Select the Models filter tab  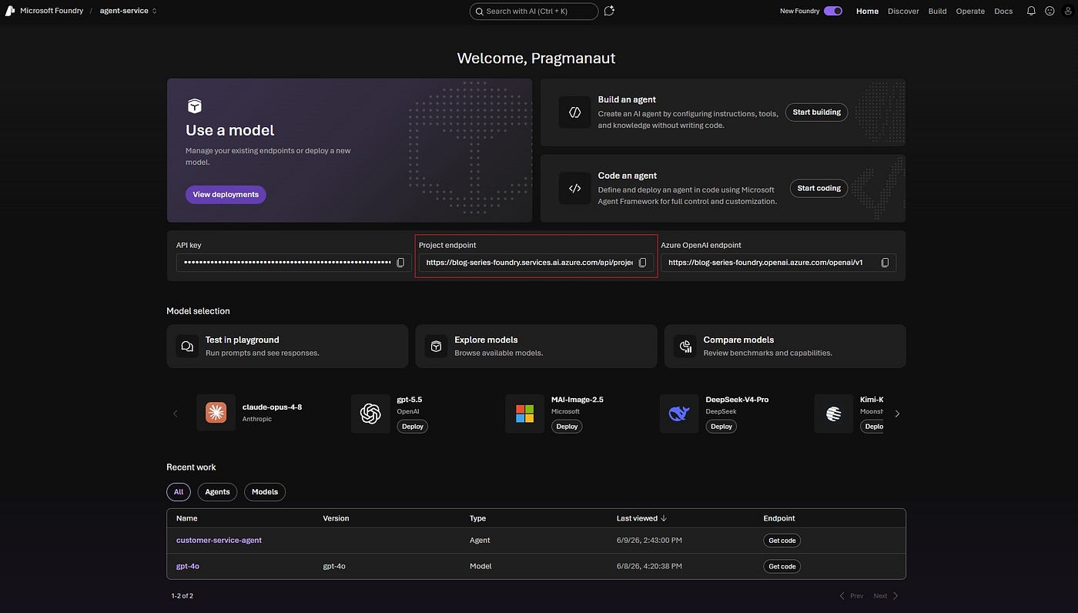coord(265,491)
